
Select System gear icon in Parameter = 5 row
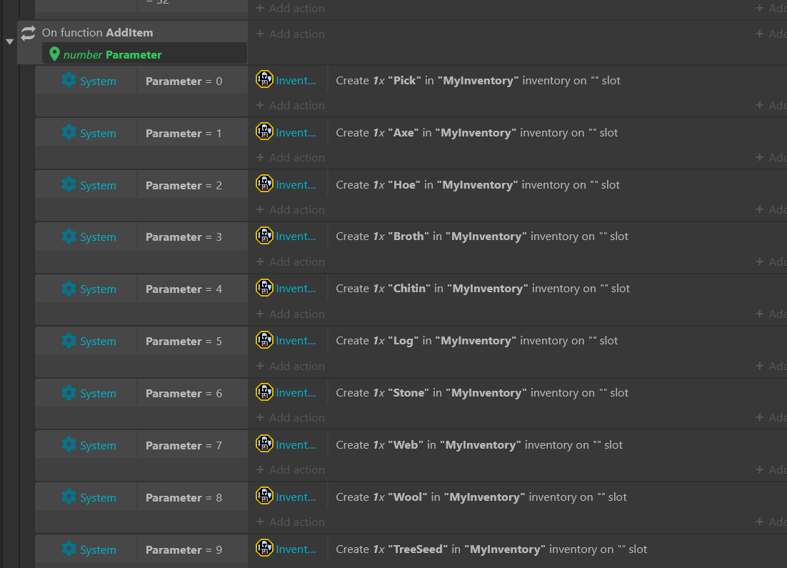pyautogui.click(x=69, y=341)
